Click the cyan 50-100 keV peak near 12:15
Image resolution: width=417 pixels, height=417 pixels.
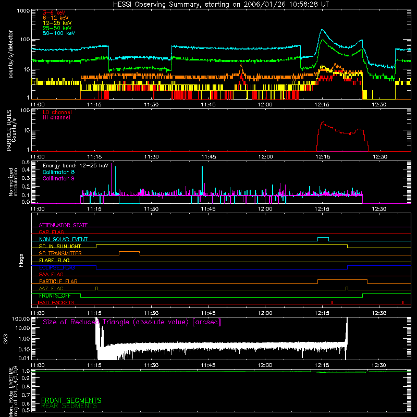(322, 30)
